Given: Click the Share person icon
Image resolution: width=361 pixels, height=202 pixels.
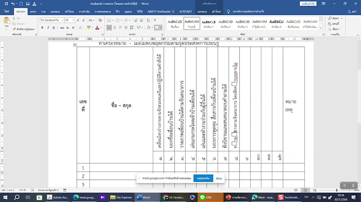Looking at the screenshot, I should click(x=349, y=11).
